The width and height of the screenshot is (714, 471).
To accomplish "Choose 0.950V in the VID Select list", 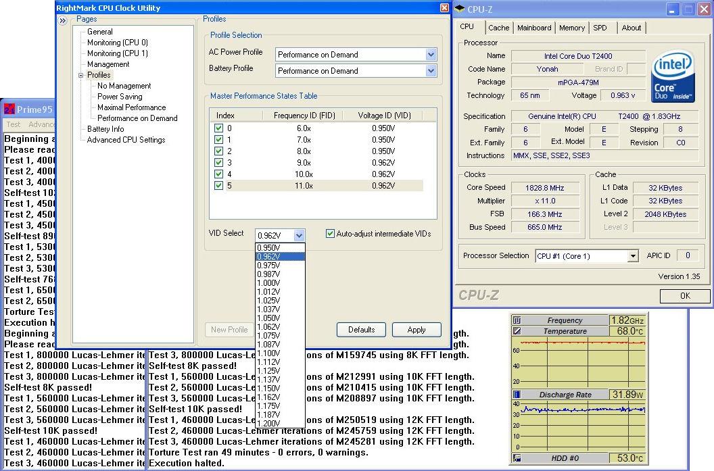I will (280, 247).
